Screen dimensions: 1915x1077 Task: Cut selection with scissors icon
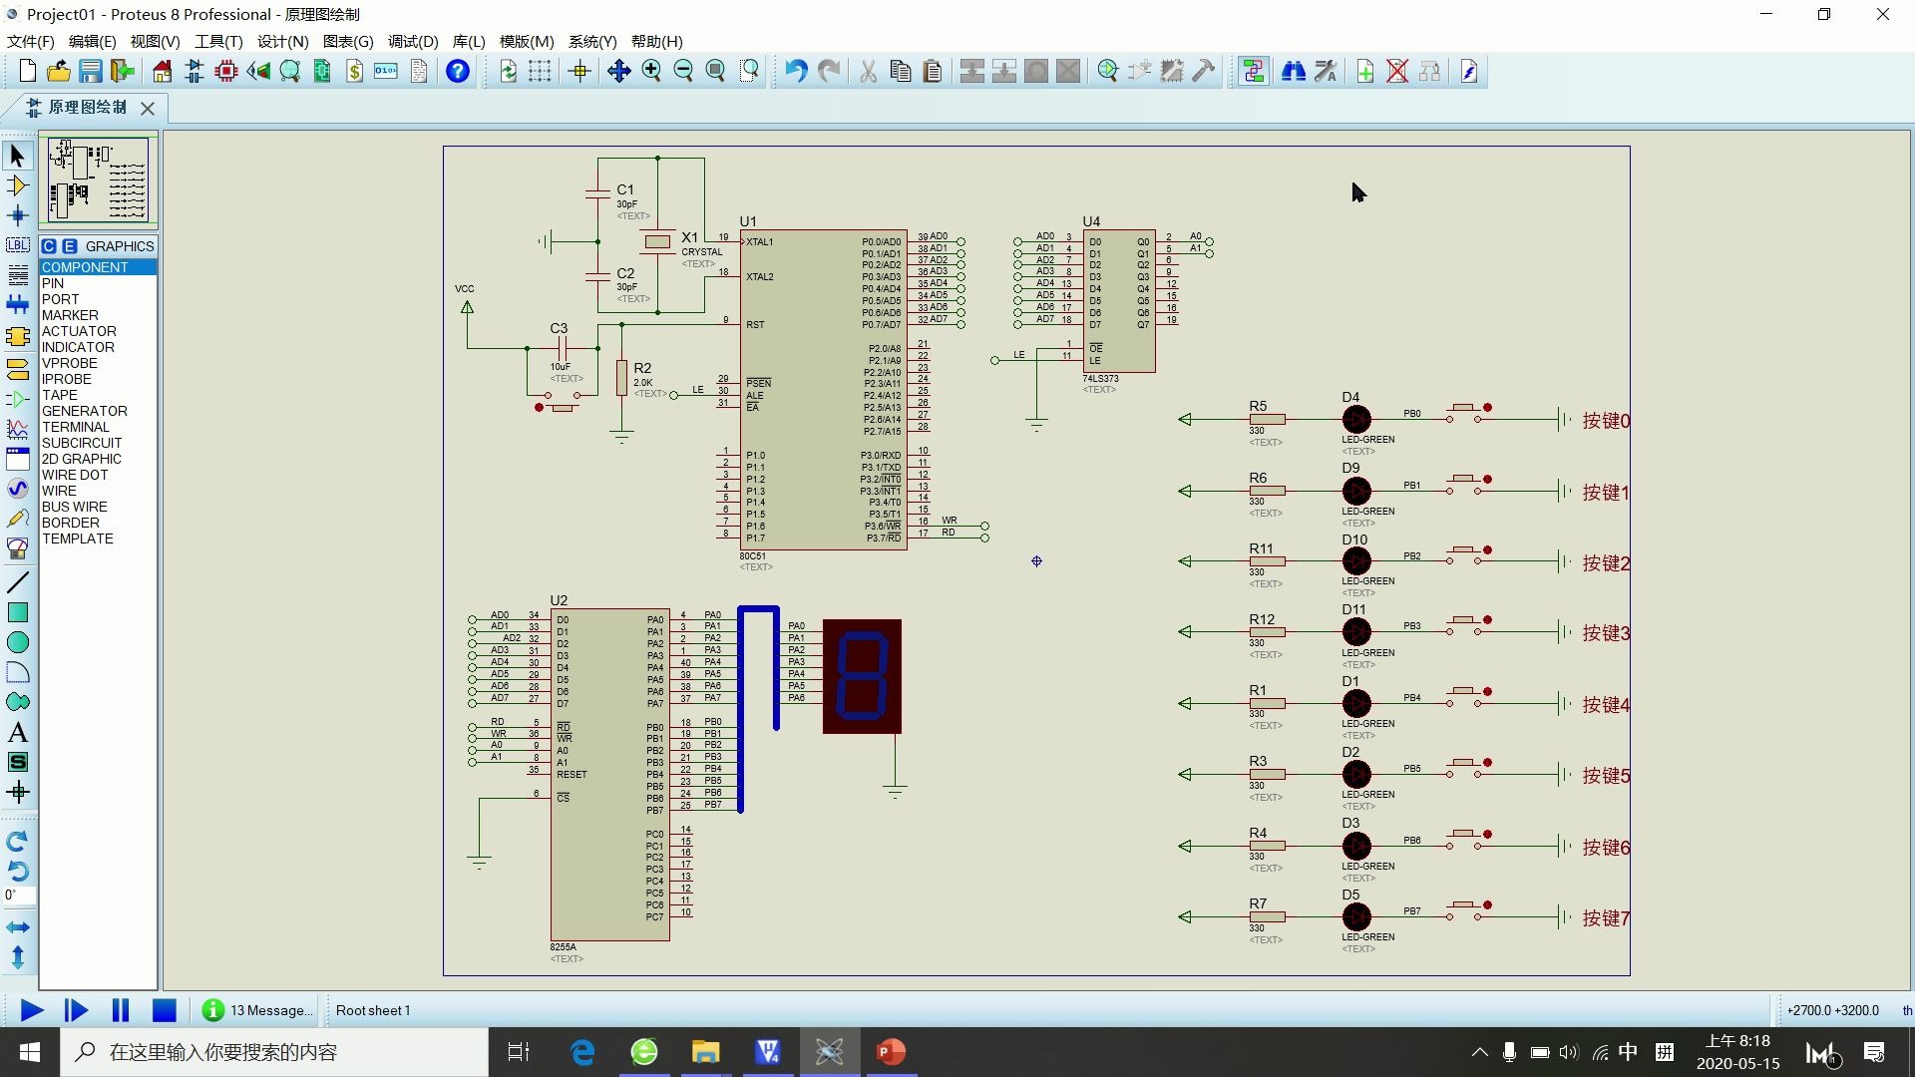tap(869, 71)
